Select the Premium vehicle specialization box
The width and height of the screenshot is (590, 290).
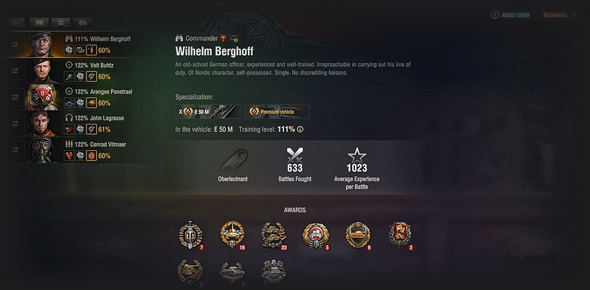pyautogui.click(x=277, y=112)
